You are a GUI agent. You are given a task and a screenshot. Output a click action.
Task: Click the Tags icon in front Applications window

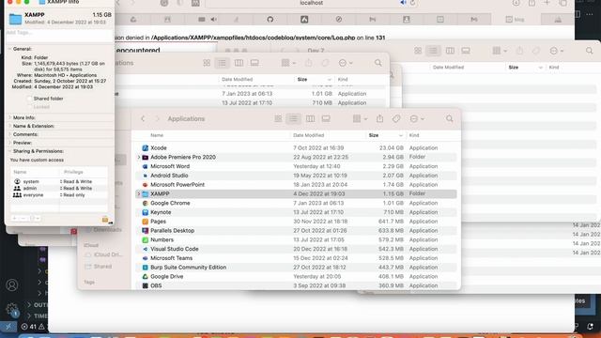[396, 119]
